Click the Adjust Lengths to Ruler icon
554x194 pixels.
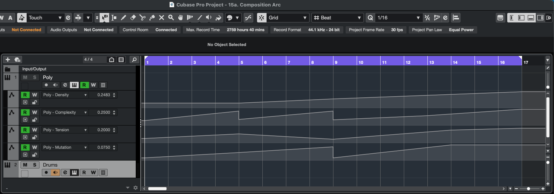pos(456,17)
